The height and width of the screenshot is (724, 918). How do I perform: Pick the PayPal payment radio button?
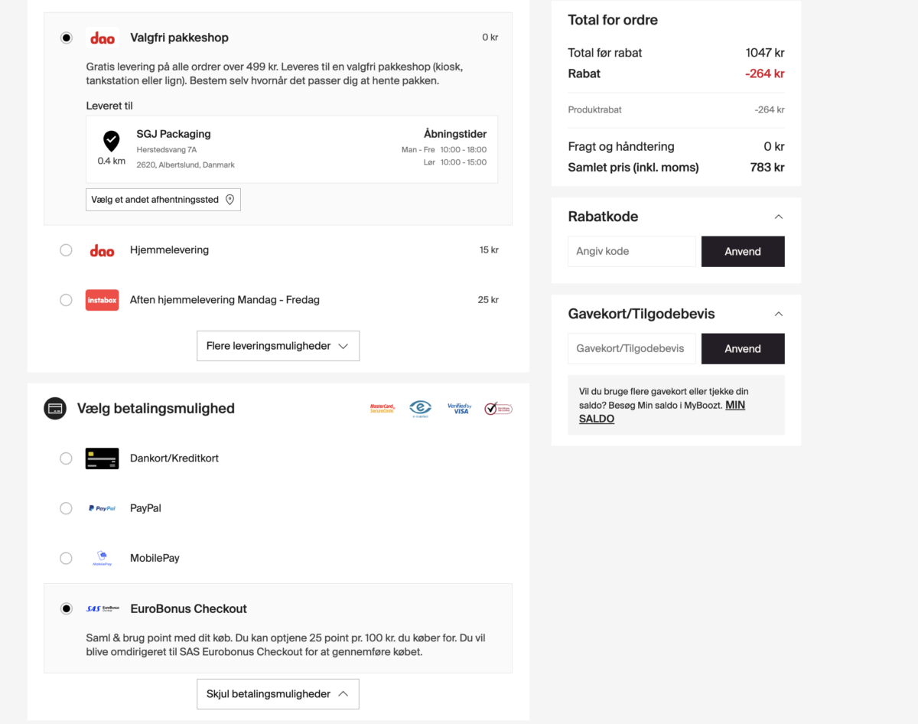pyautogui.click(x=66, y=508)
